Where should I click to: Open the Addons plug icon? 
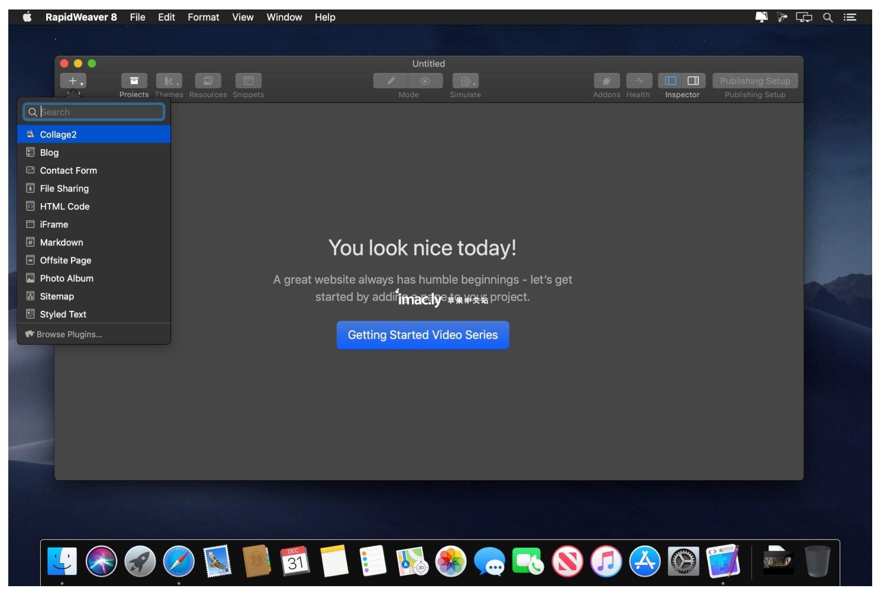pos(606,81)
